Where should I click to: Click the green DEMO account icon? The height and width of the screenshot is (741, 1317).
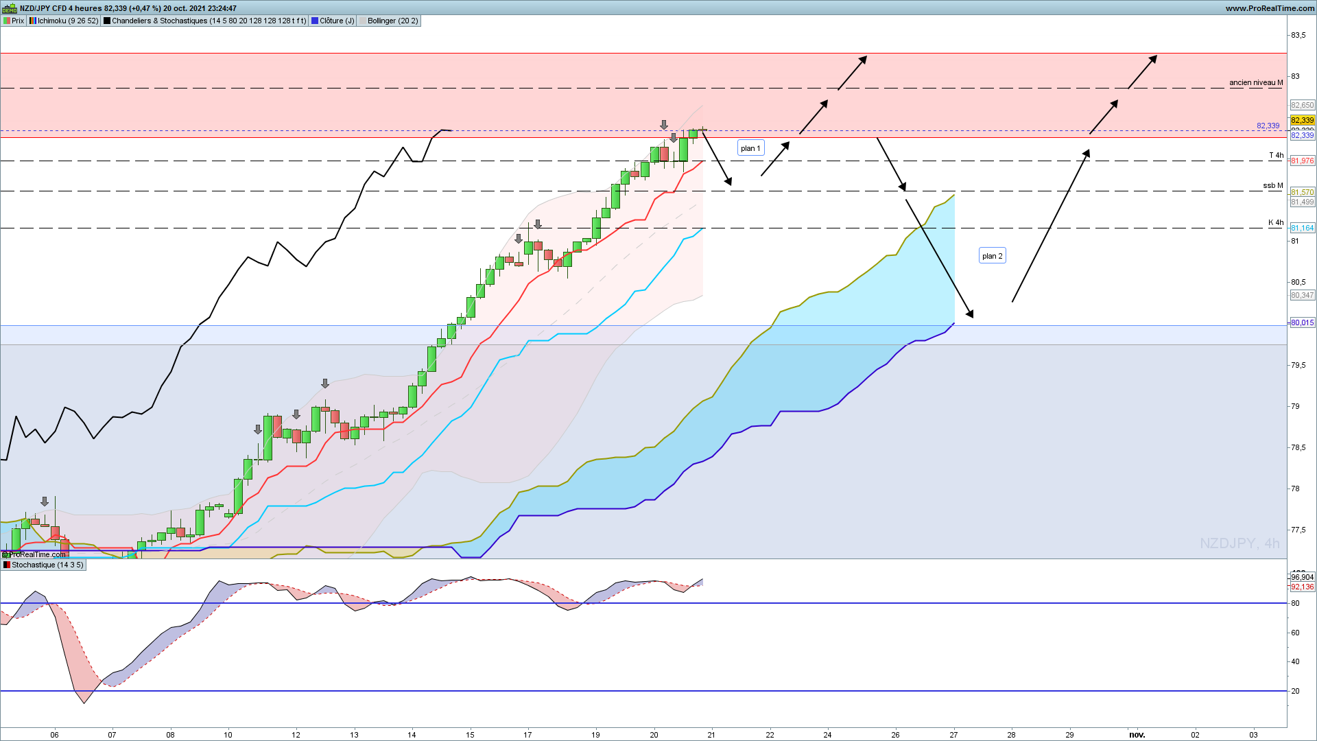click(9, 8)
